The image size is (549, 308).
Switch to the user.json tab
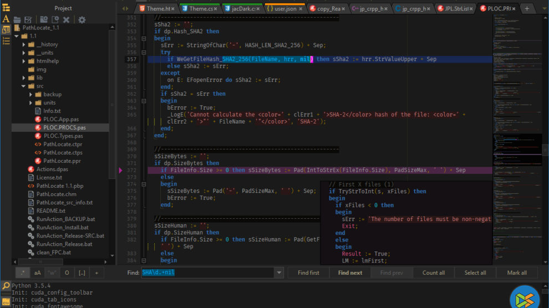(285, 8)
